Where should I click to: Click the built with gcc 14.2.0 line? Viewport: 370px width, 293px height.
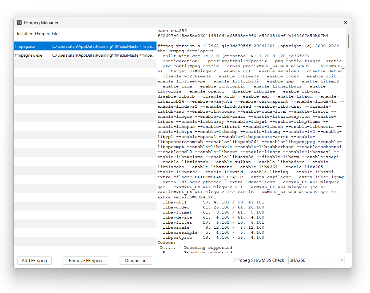click(x=236, y=56)
